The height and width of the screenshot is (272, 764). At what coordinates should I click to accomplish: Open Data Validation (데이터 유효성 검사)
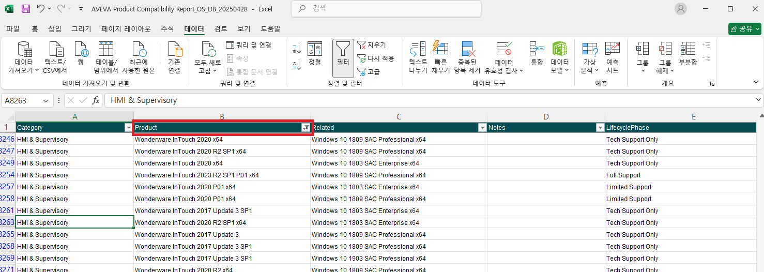pyautogui.click(x=504, y=57)
